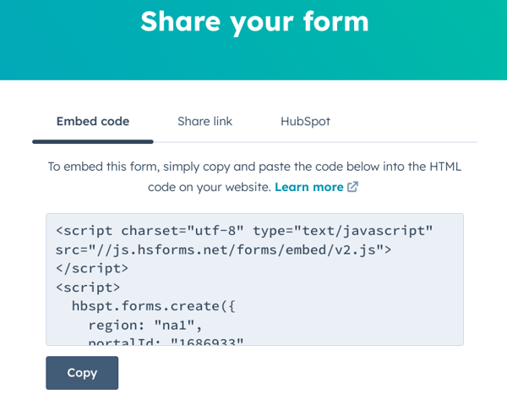Click the embed instructions paragraph text

point(254,177)
